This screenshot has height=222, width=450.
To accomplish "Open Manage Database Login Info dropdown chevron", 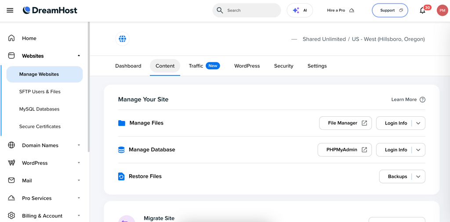I will [418, 150].
